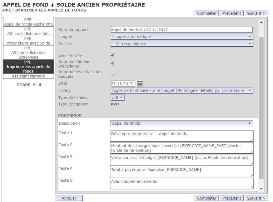Open the calendar picker next to Date
273x202 pixels.
(x=139, y=84)
